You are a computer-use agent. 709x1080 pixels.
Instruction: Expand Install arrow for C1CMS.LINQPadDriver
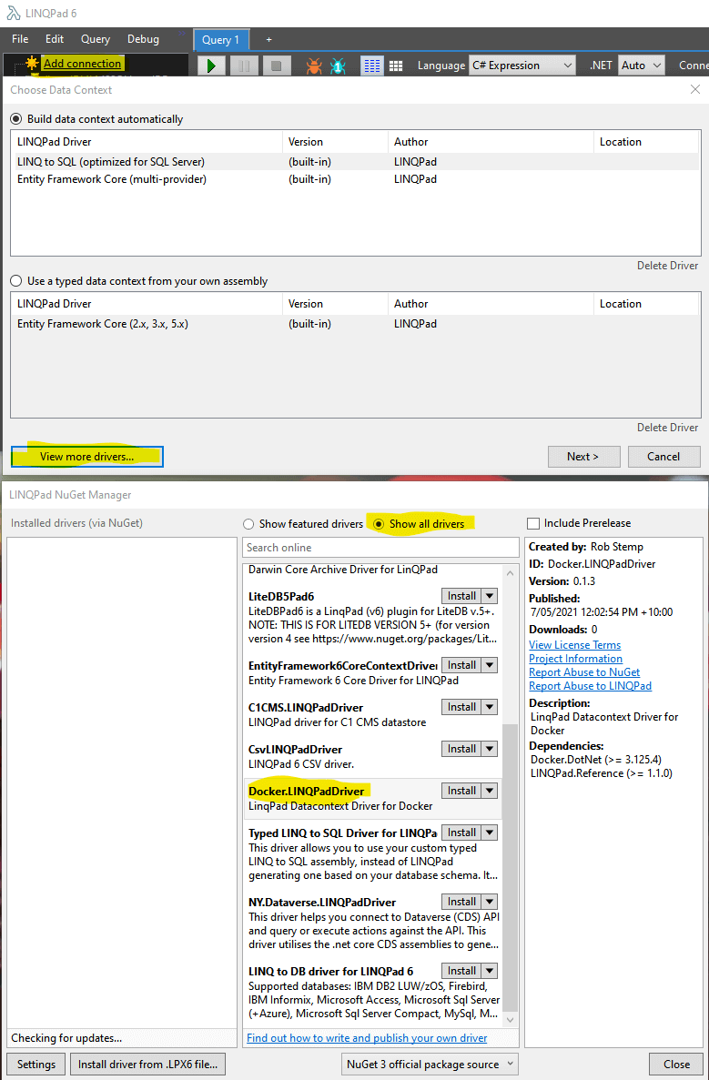point(490,707)
